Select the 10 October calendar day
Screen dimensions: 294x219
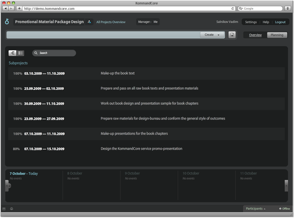tap(191, 173)
